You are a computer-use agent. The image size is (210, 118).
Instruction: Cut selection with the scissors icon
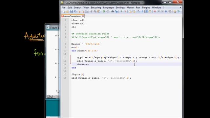click(x=91, y=11)
